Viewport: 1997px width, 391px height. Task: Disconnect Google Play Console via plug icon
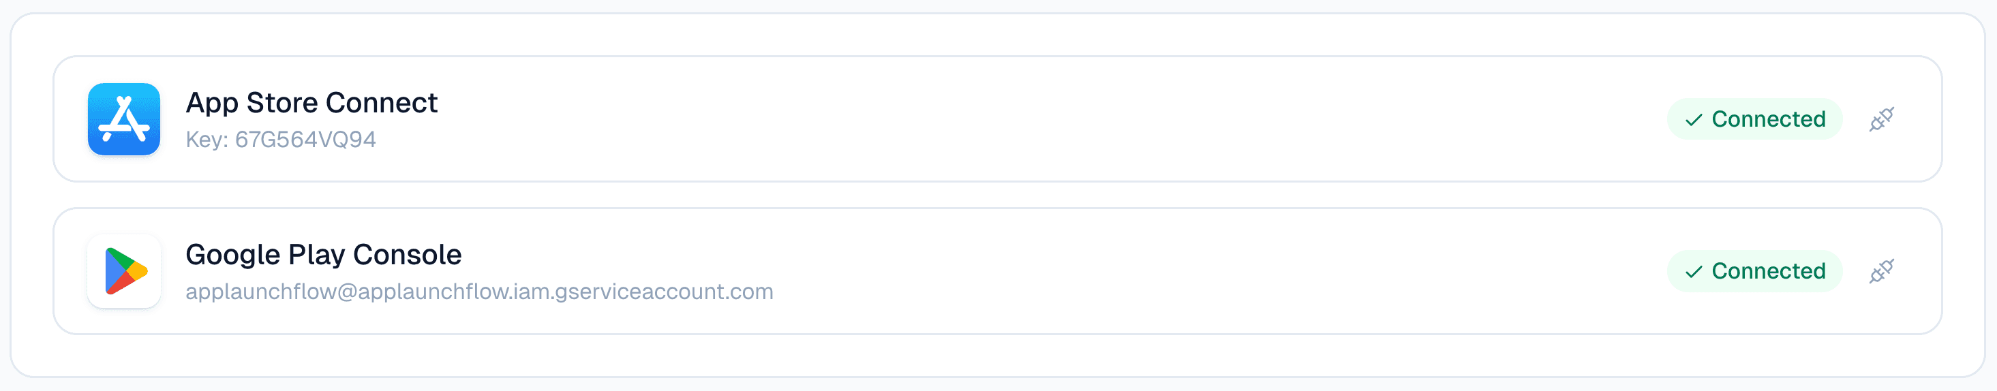[1882, 271]
